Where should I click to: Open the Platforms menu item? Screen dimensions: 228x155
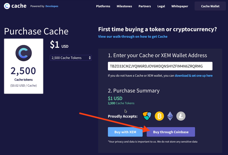coord(103,6)
